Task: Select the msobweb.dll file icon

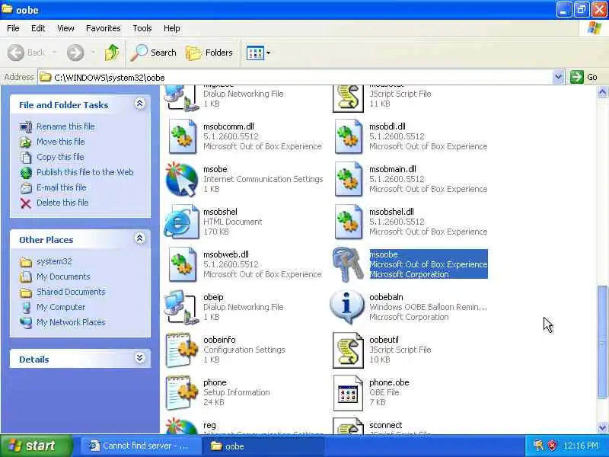Action: (182, 264)
